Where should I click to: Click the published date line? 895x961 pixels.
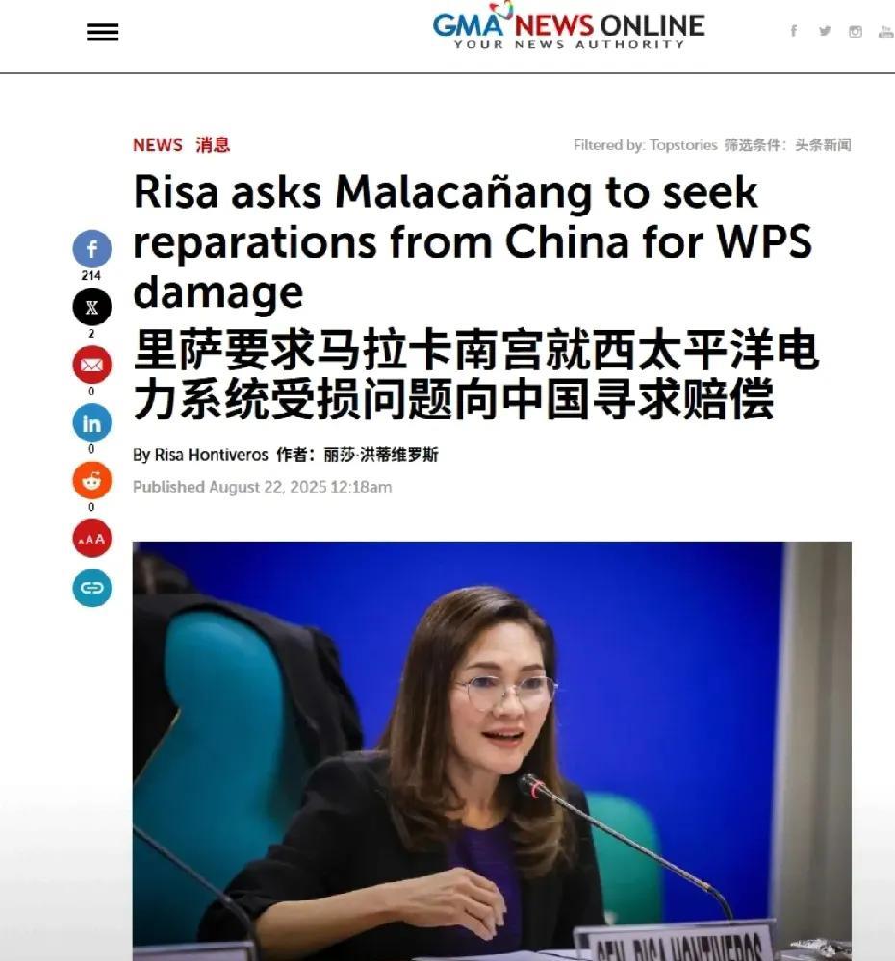(263, 488)
